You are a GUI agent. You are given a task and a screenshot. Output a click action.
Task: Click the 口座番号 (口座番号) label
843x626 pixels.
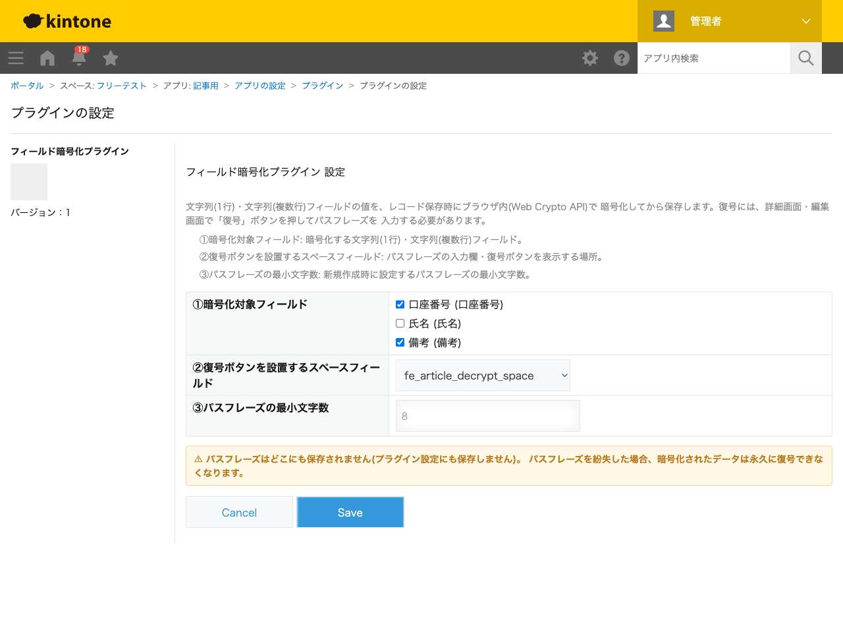(x=456, y=304)
